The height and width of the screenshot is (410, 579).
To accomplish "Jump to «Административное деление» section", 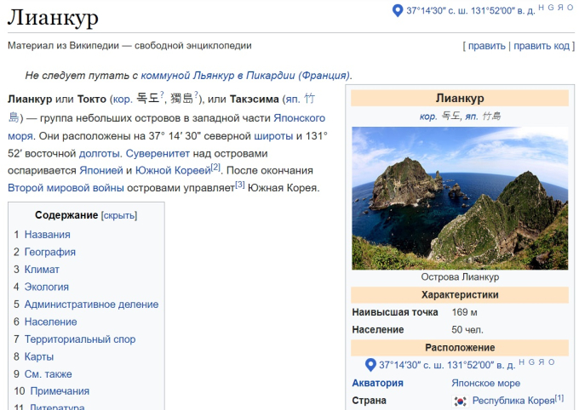I will point(91,305).
